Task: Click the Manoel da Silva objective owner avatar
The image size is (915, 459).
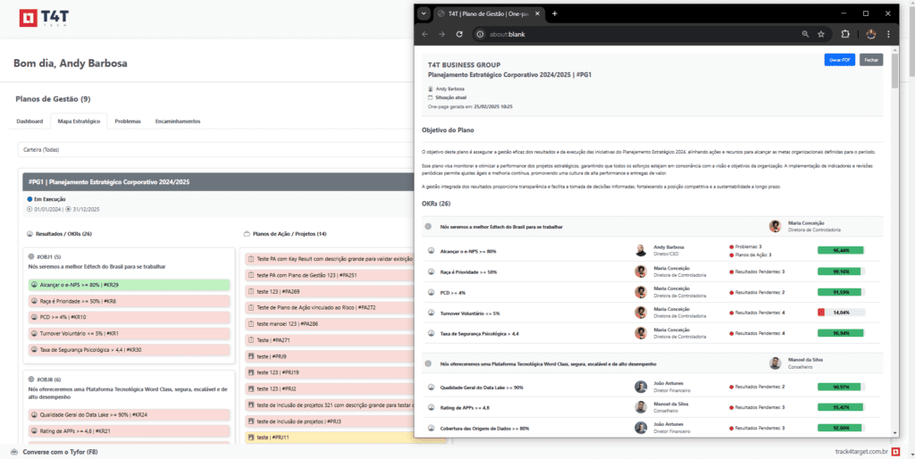Action: pyautogui.click(x=776, y=363)
